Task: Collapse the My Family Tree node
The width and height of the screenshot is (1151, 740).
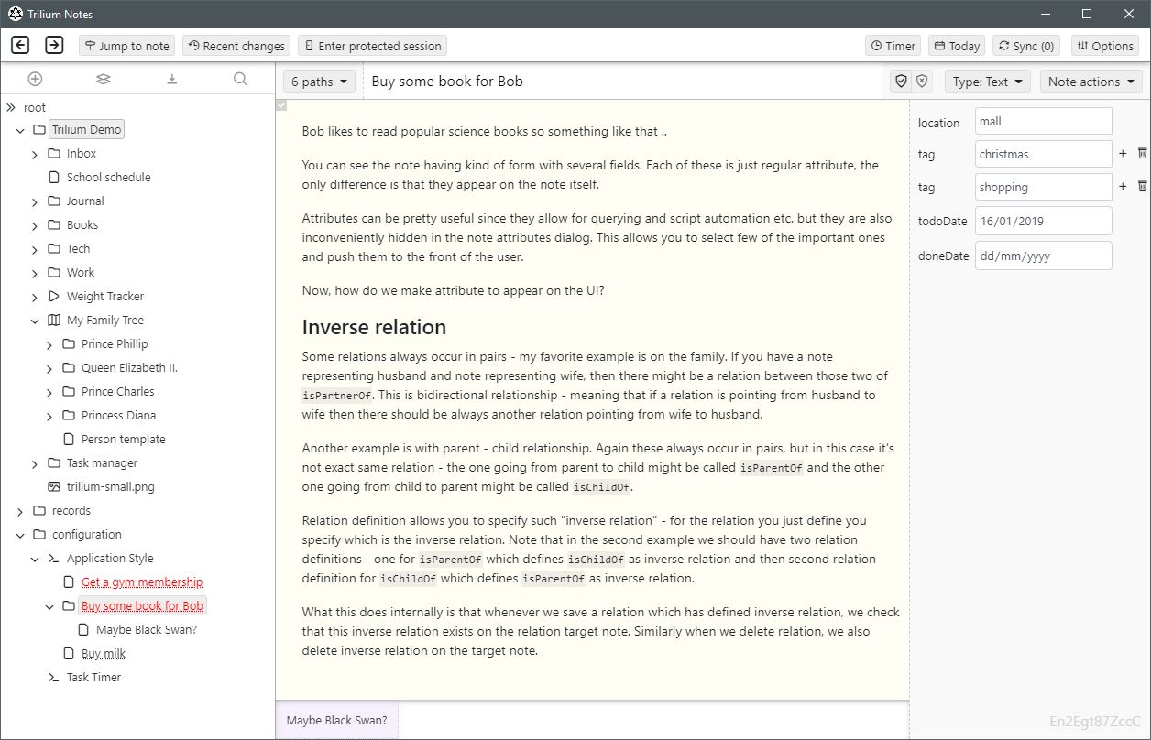Action: click(x=35, y=321)
